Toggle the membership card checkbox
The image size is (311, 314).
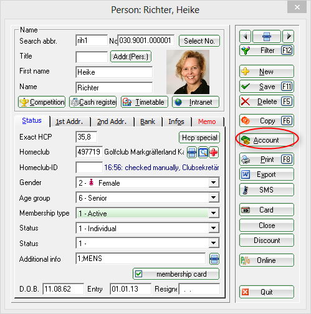tap(139, 274)
